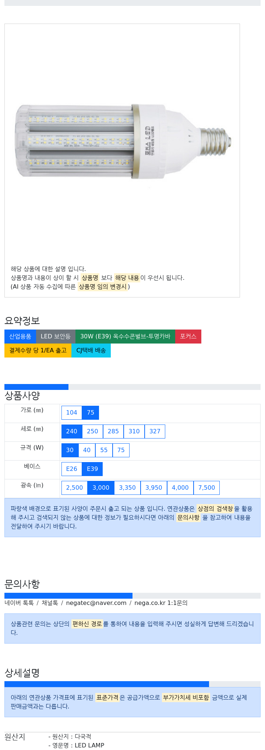
Task: Open the LED 보안등 category tag
Action: pos(56,337)
